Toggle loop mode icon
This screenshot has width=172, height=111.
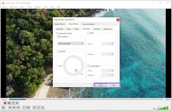pyautogui.click(x=38, y=108)
